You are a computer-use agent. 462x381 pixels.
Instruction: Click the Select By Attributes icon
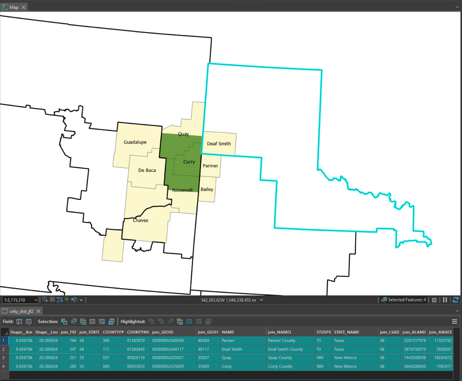64,321
